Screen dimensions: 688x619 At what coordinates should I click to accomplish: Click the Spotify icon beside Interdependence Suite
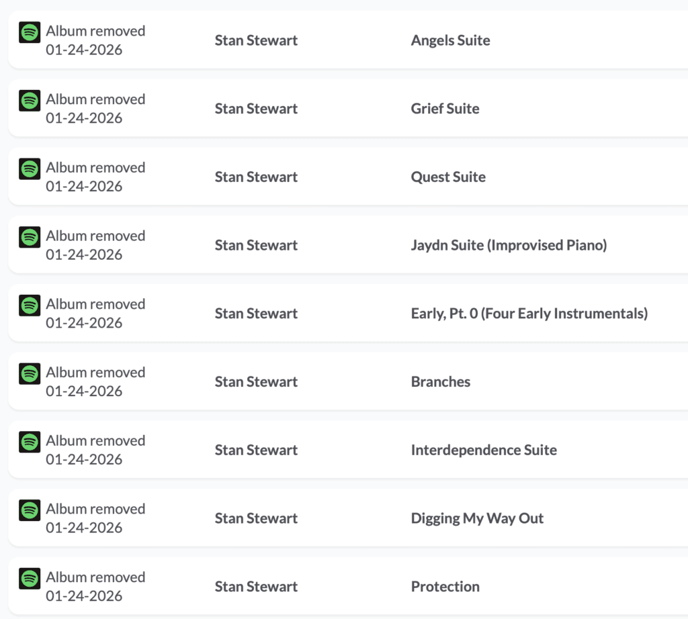(x=29, y=442)
